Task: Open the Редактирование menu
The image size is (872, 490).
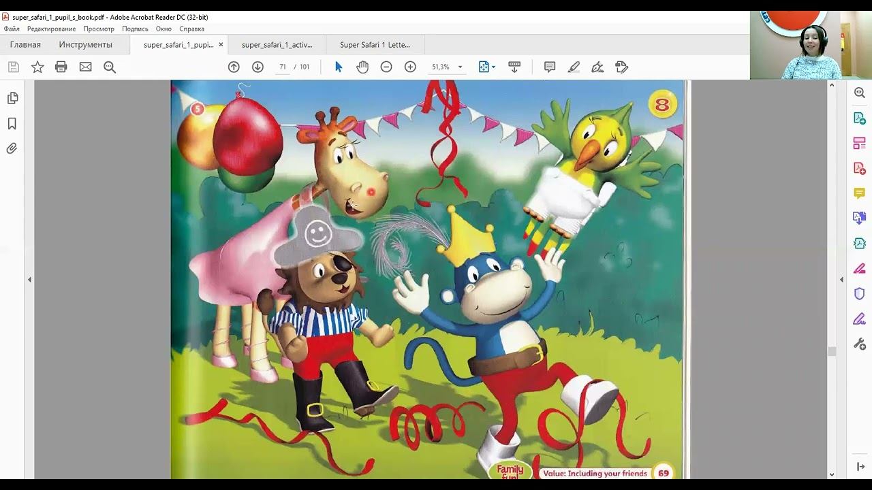Action: point(52,29)
